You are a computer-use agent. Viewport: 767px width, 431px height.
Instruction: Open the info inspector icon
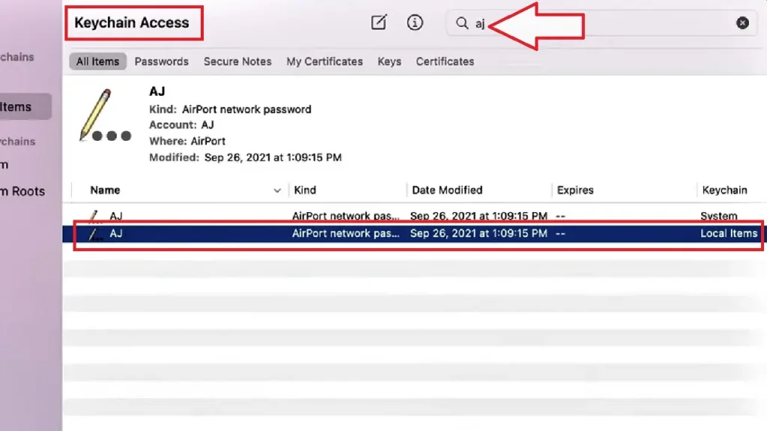pos(415,22)
